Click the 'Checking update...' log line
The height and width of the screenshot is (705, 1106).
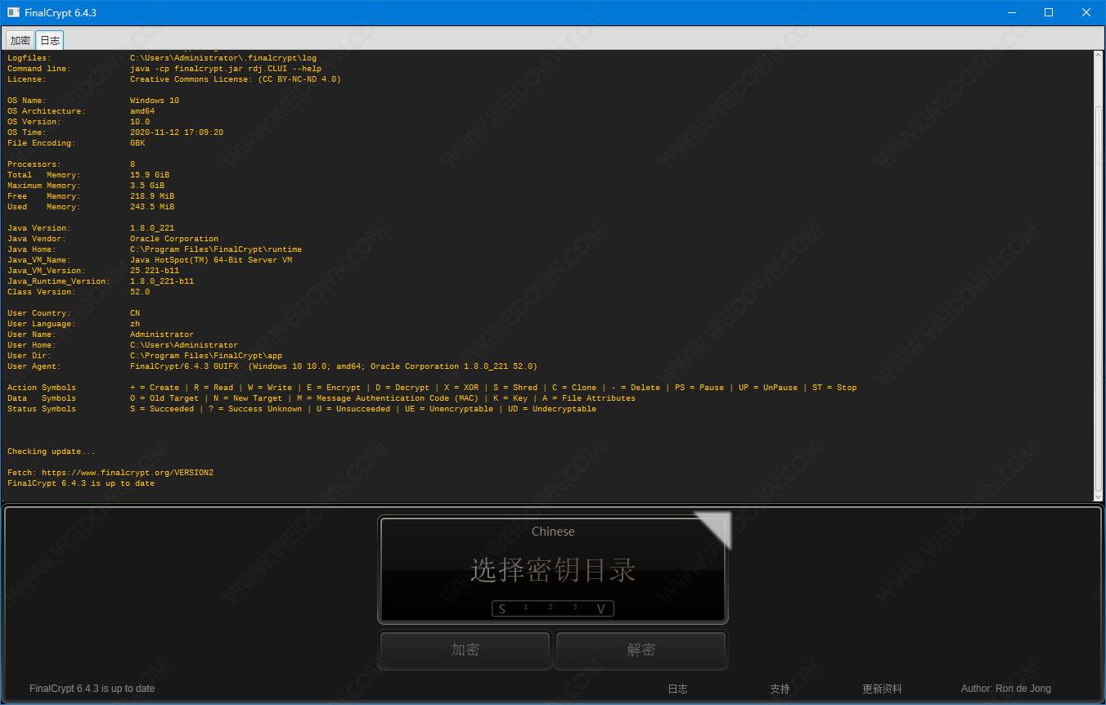tap(52, 451)
